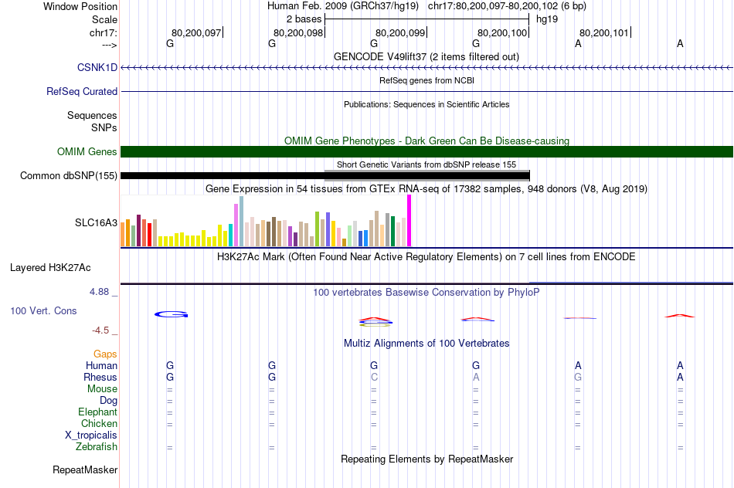Click the Human Feb. 2009 (GRCh37/hg19) title

342,6
